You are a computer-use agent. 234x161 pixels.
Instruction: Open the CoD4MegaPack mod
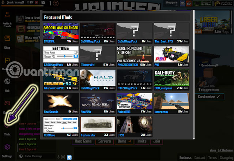click(x=98, y=33)
